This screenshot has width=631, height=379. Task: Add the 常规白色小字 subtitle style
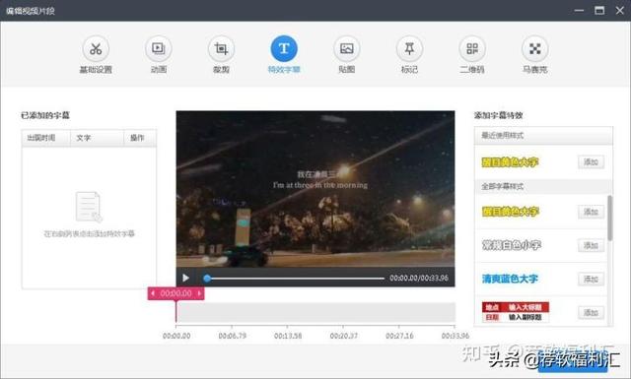pyautogui.click(x=591, y=245)
